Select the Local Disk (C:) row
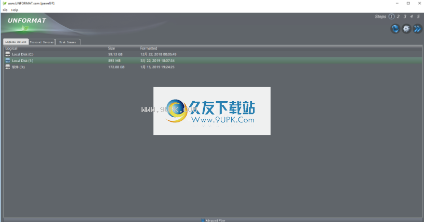The width and height of the screenshot is (424, 222). point(213,54)
